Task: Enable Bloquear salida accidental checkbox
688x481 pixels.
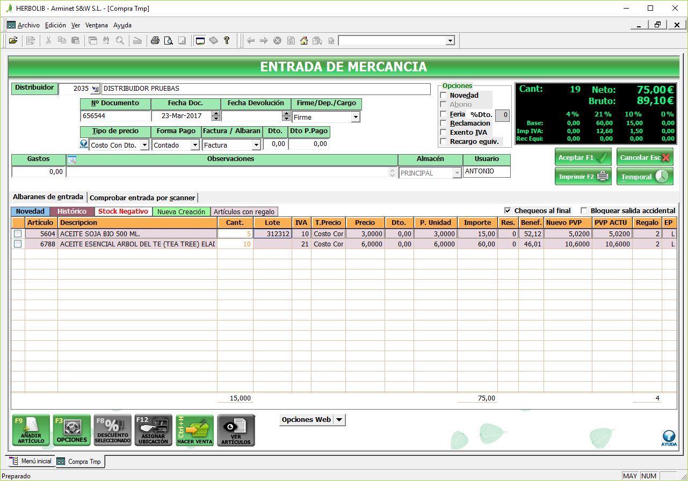Action: [x=584, y=210]
